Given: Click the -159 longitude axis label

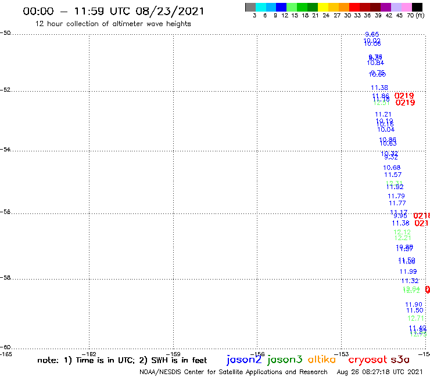Looking at the screenshot, I should coord(173,354).
